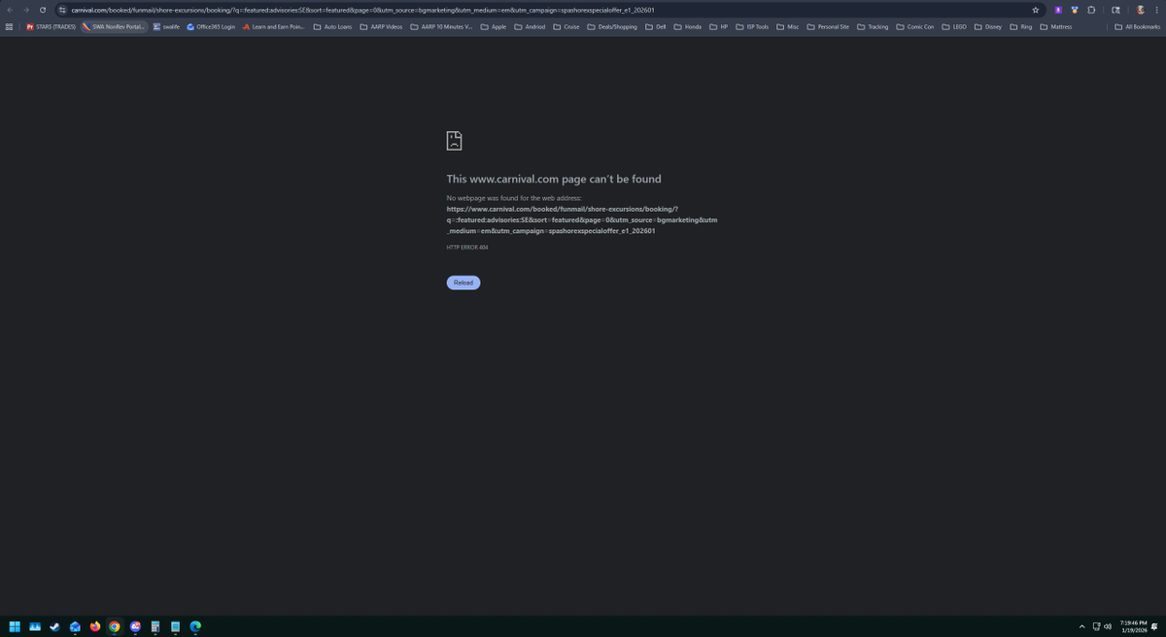Open the All Bookmarks folder
Image resolution: width=1166 pixels, height=637 pixels.
tap(1137, 26)
